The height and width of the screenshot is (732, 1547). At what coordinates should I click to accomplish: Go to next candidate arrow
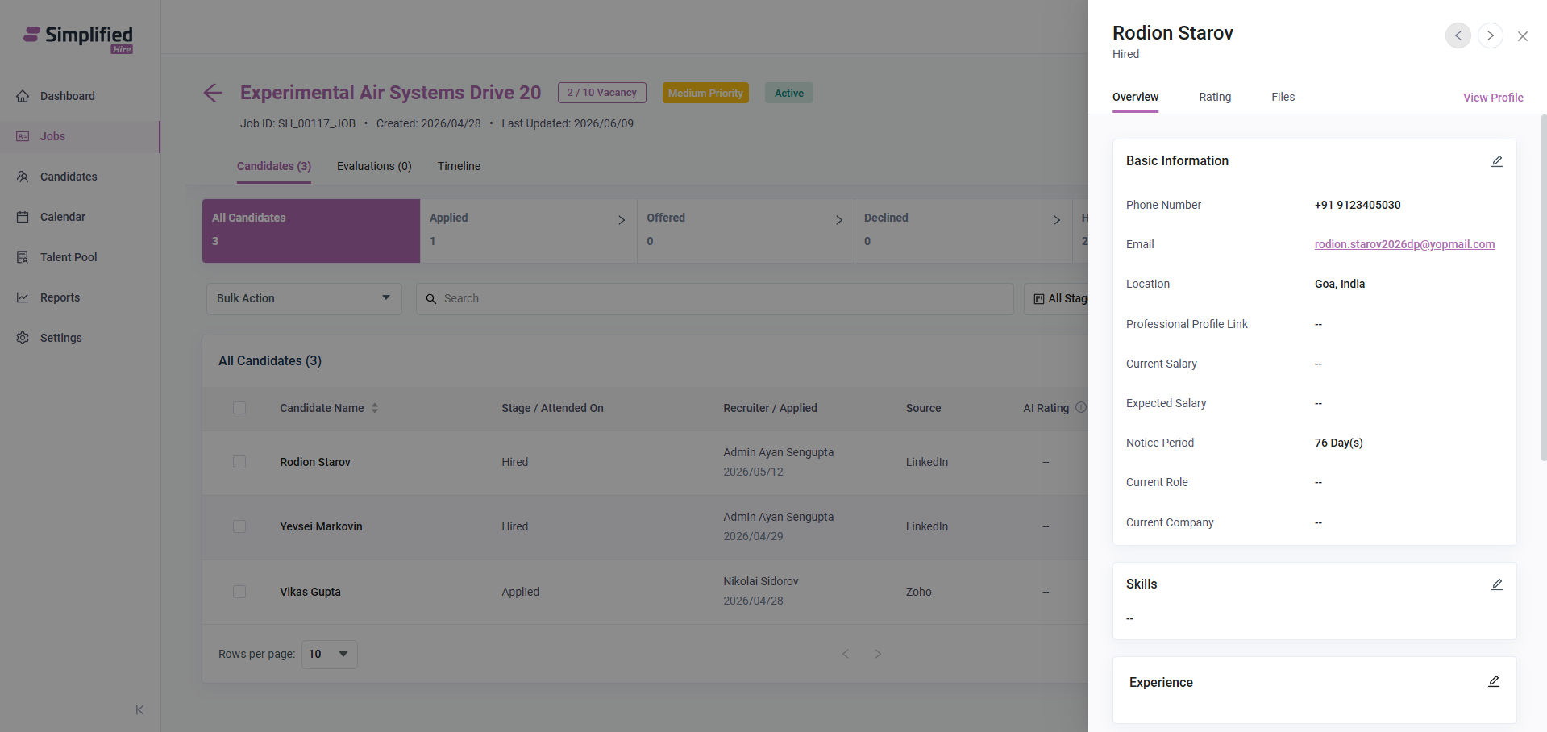coord(1490,35)
